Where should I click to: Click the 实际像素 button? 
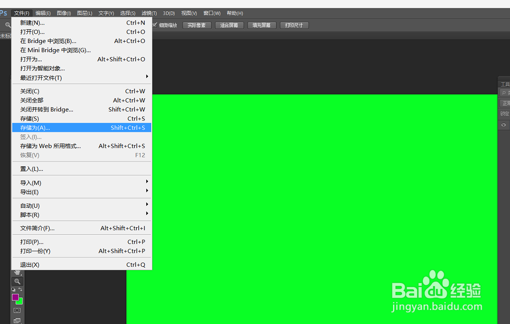[197, 26]
